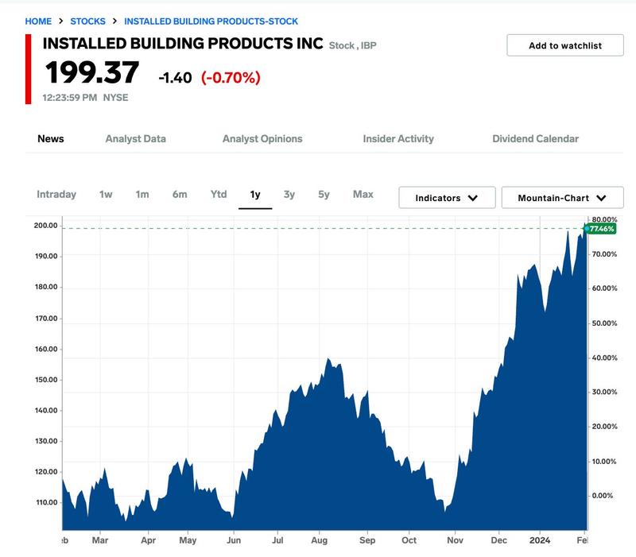Select the Intraday chart range

tap(56, 194)
